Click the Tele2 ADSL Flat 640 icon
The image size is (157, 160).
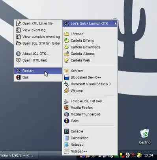coord(67,101)
